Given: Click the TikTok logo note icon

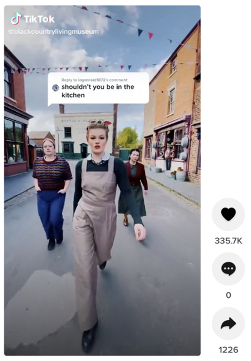Looking at the screenshot, I should (16, 18).
